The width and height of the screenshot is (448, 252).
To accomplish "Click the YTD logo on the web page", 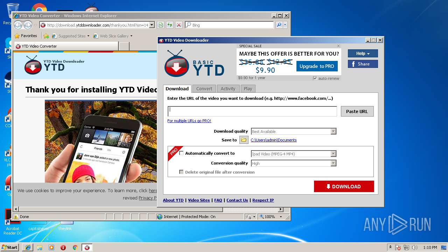I will pyautogui.click(x=54, y=65).
